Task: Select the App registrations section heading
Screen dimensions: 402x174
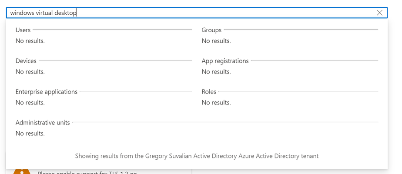Action: pos(225,61)
